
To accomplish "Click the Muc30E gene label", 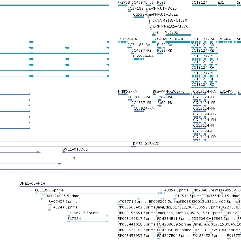I will tap(171, 32).
